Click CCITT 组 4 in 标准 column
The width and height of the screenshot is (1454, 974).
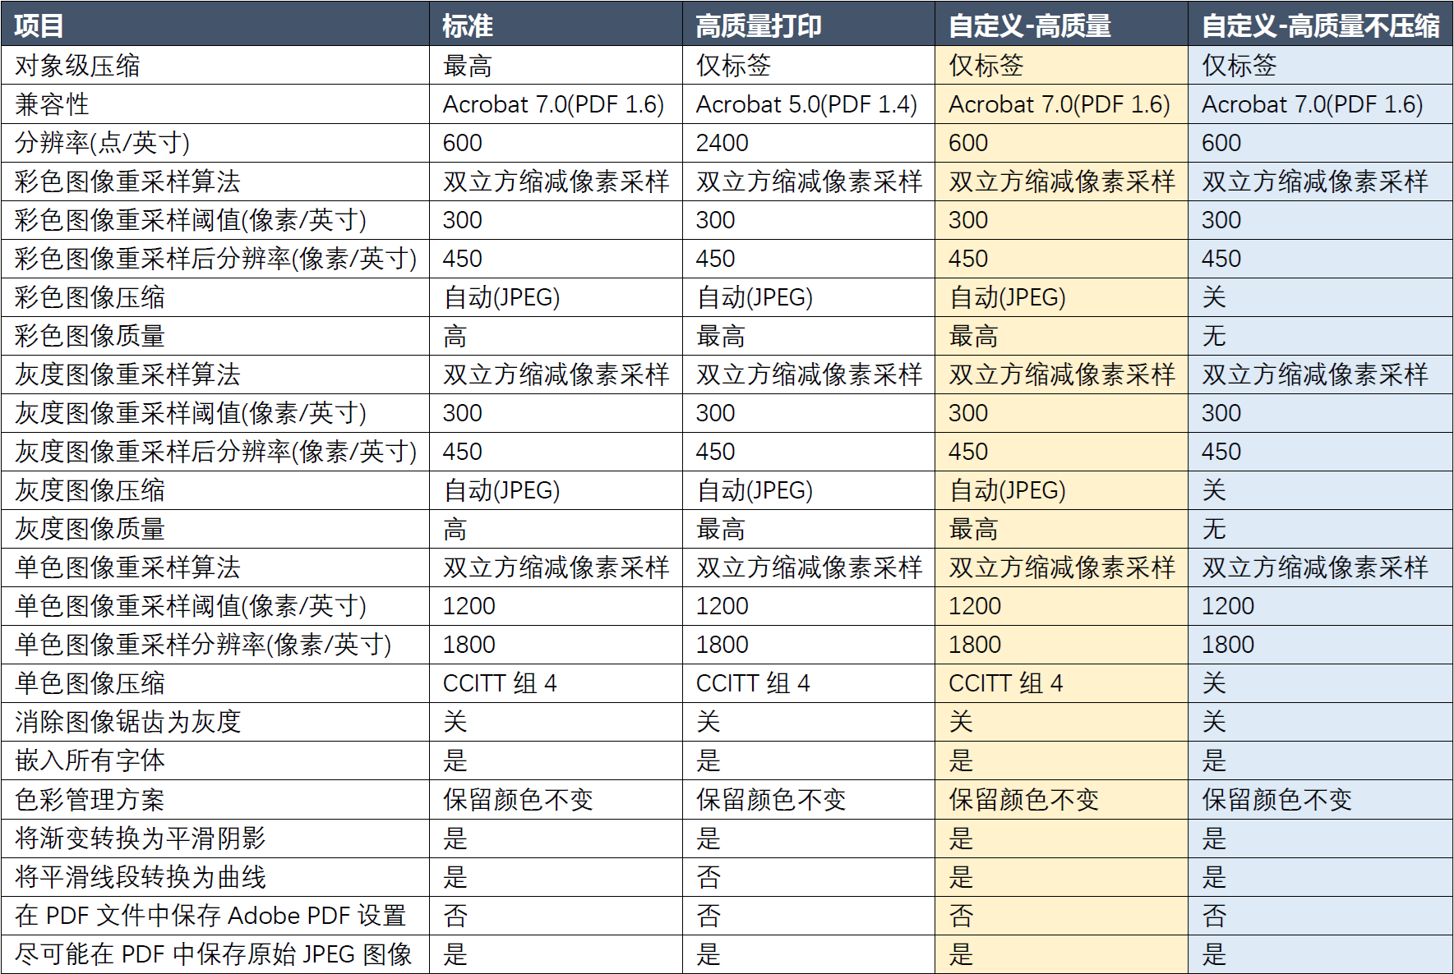pos(500,683)
